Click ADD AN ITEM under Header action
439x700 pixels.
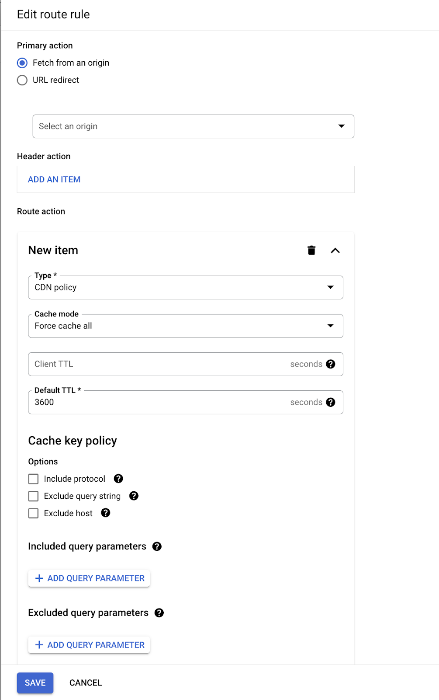(x=54, y=179)
